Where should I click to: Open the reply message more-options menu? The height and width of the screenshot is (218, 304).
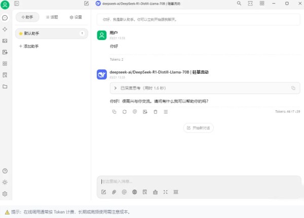(x=166, y=112)
